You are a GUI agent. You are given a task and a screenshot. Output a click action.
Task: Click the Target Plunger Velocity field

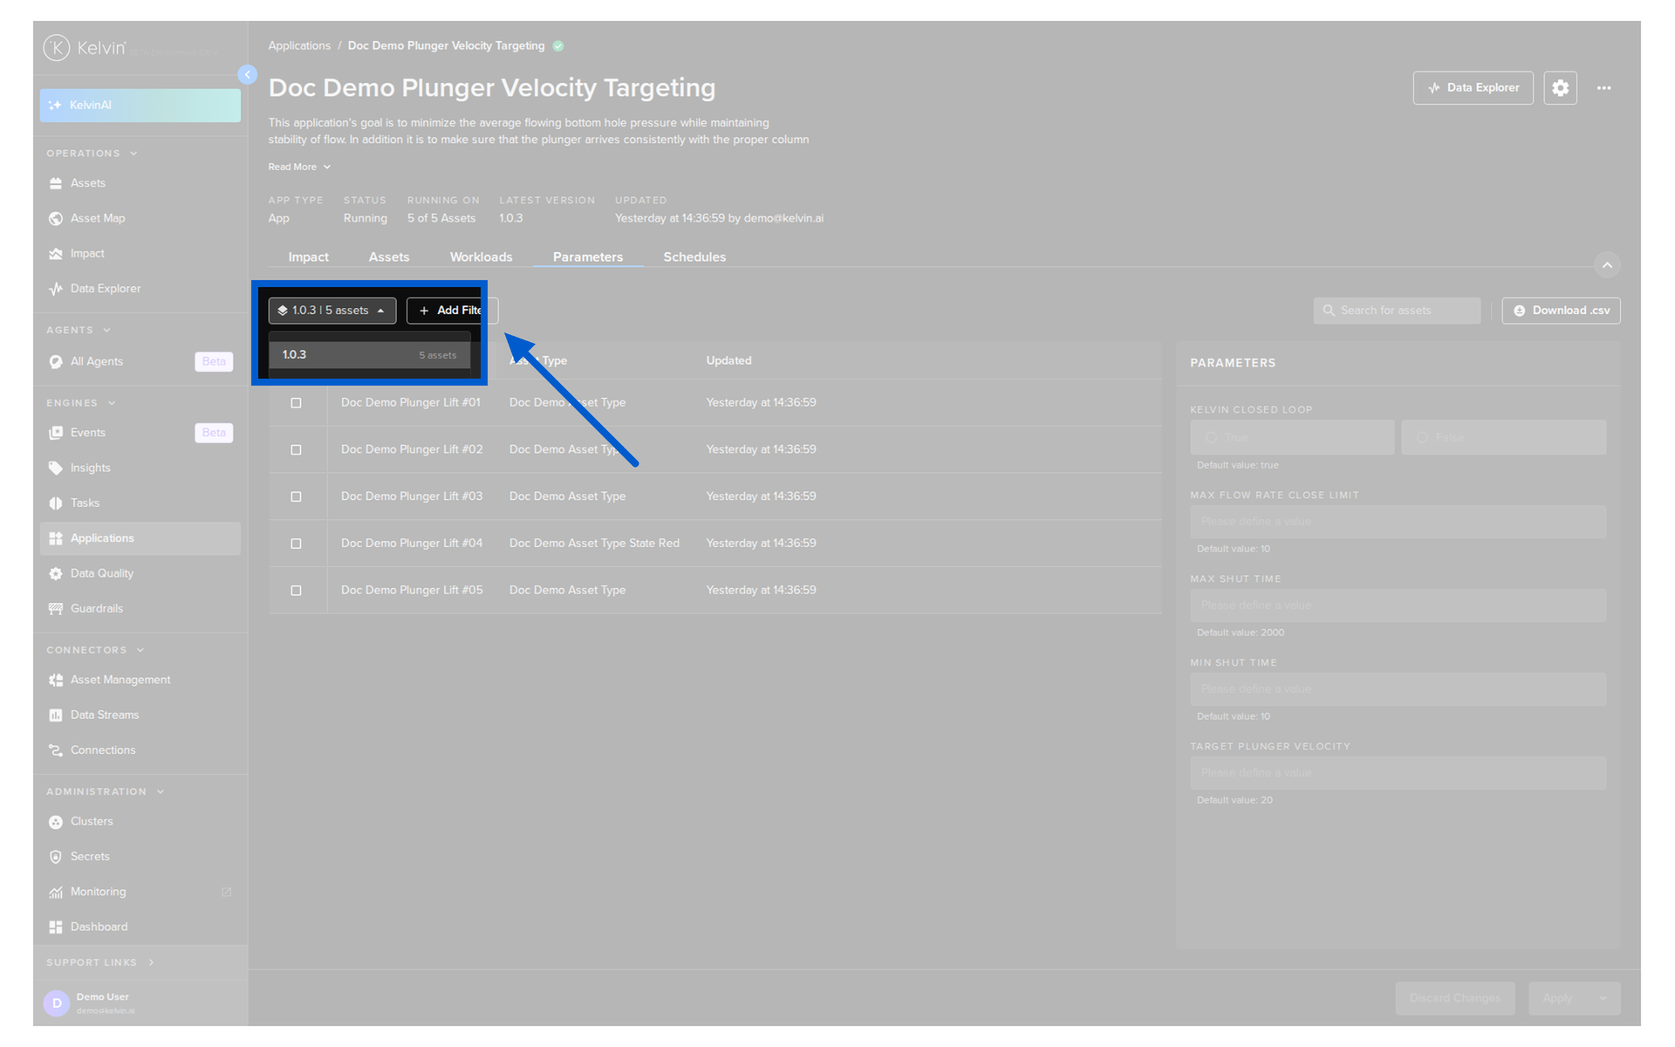(1398, 773)
